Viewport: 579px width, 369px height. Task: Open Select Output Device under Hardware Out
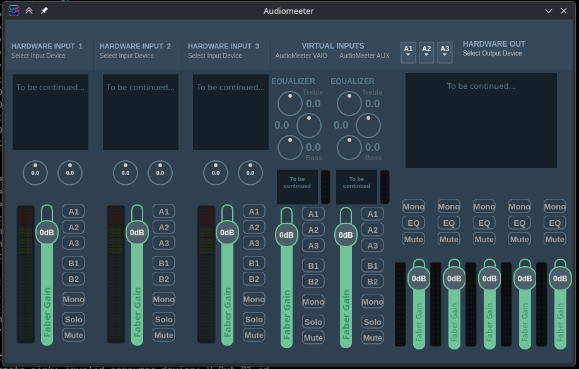tap(492, 53)
